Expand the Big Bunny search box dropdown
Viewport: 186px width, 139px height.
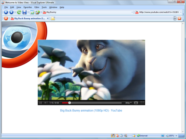[132, 12]
